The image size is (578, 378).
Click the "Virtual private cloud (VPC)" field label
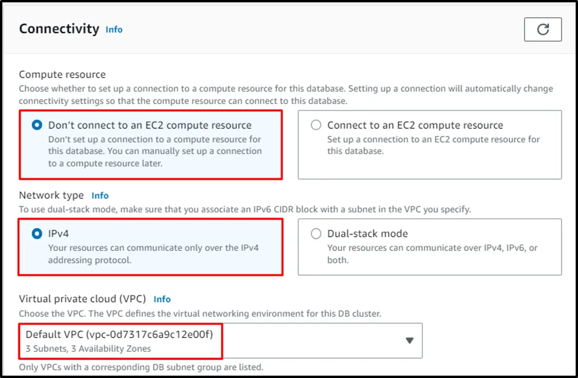coord(82,299)
